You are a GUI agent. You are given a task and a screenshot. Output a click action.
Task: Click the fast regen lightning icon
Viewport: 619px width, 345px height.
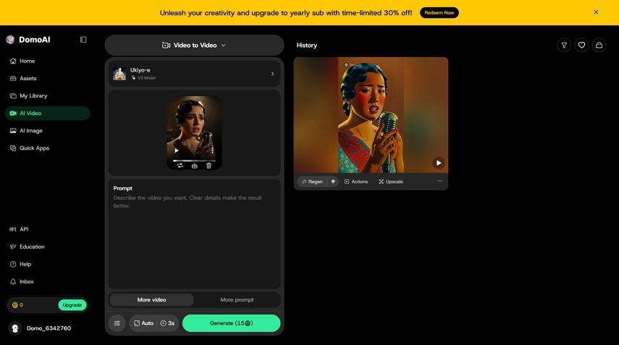click(333, 182)
